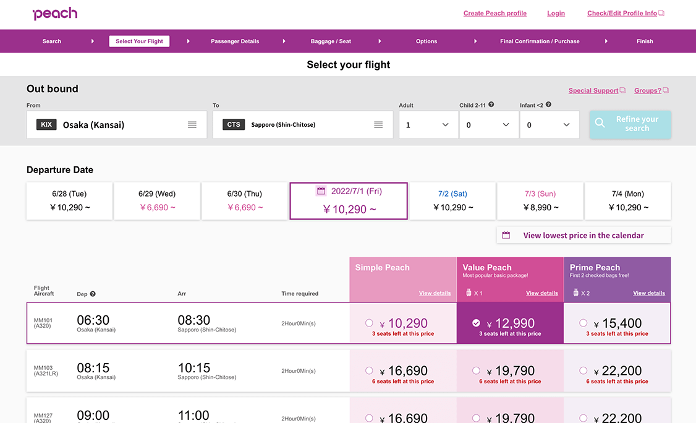696x423 pixels.
Task: Open the Special Support link
Action: [593, 91]
